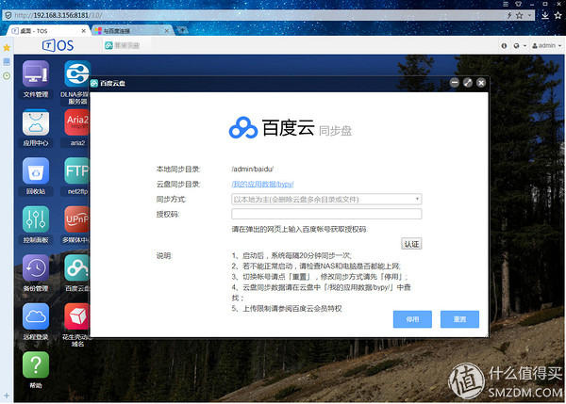Viewport: 566px width, 404px height.
Task: Open the DLNA multimedia server icon
Action: [77, 73]
